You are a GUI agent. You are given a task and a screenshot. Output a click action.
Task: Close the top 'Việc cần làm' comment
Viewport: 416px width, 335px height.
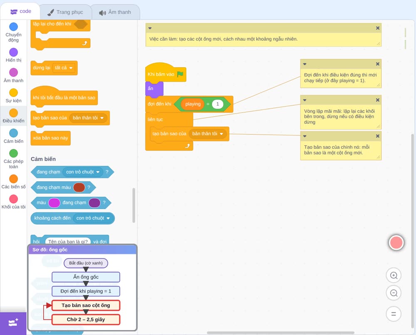pos(378,28)
